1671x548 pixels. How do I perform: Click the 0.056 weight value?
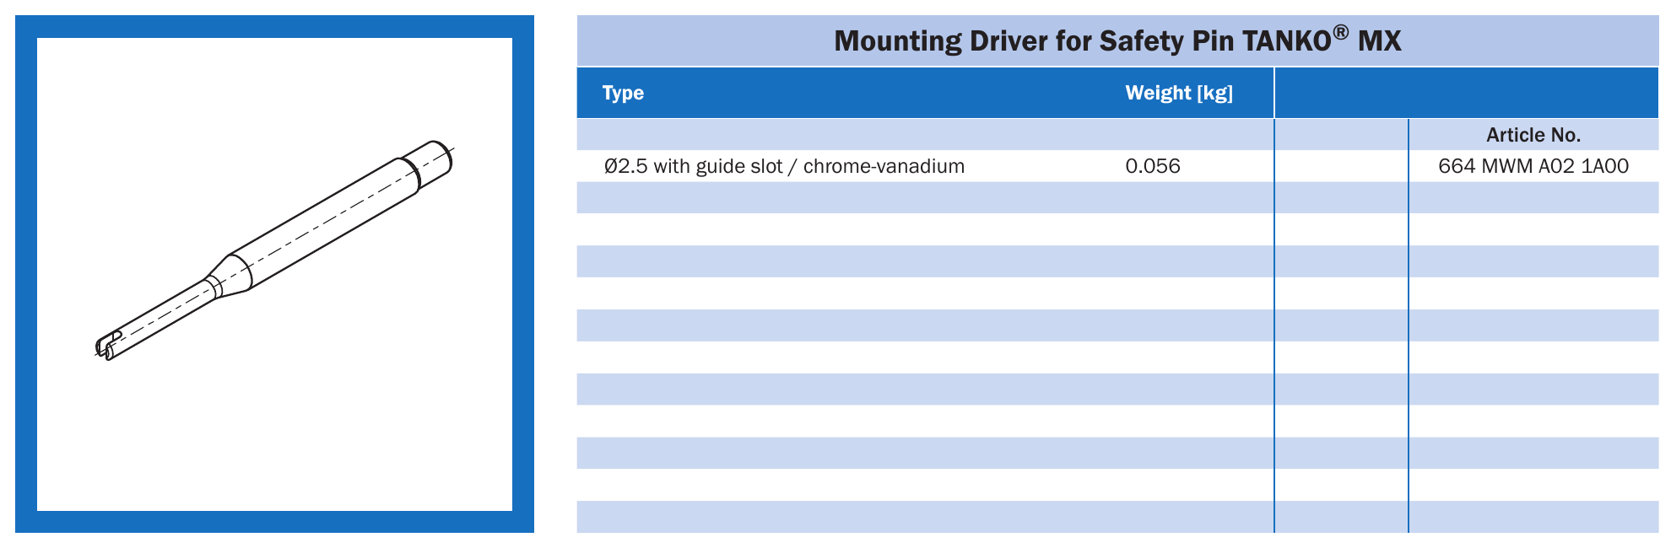pos(1153,166)
